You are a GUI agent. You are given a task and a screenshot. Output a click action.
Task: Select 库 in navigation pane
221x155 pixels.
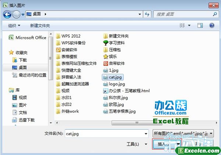(x=14, y=90)
